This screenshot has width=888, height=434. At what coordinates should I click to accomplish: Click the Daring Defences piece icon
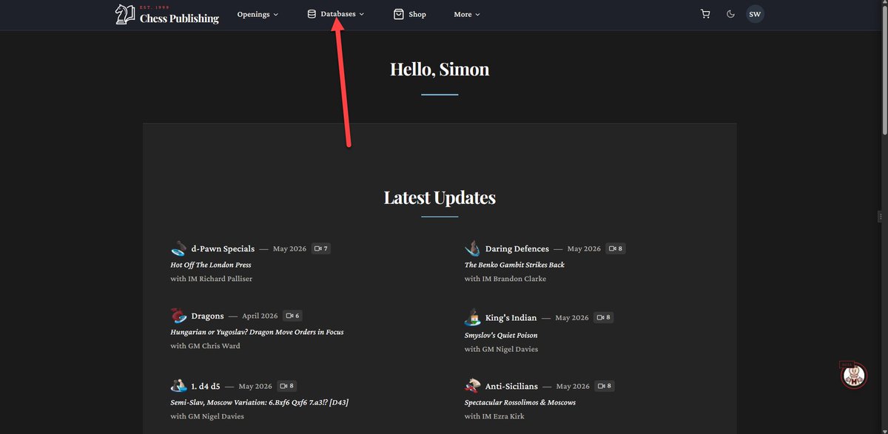(x=473, y=248)
